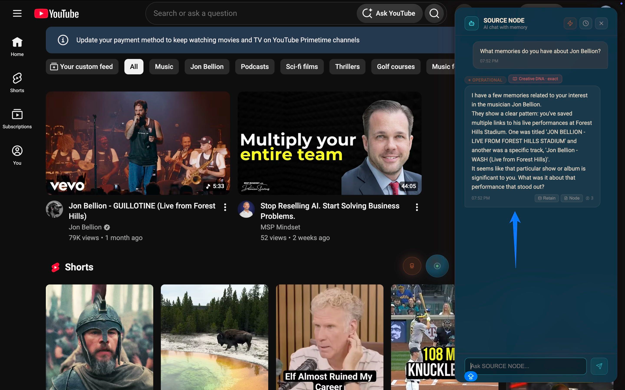
Task: Select the Thrillers filter chip
Action: pos(347,66)
